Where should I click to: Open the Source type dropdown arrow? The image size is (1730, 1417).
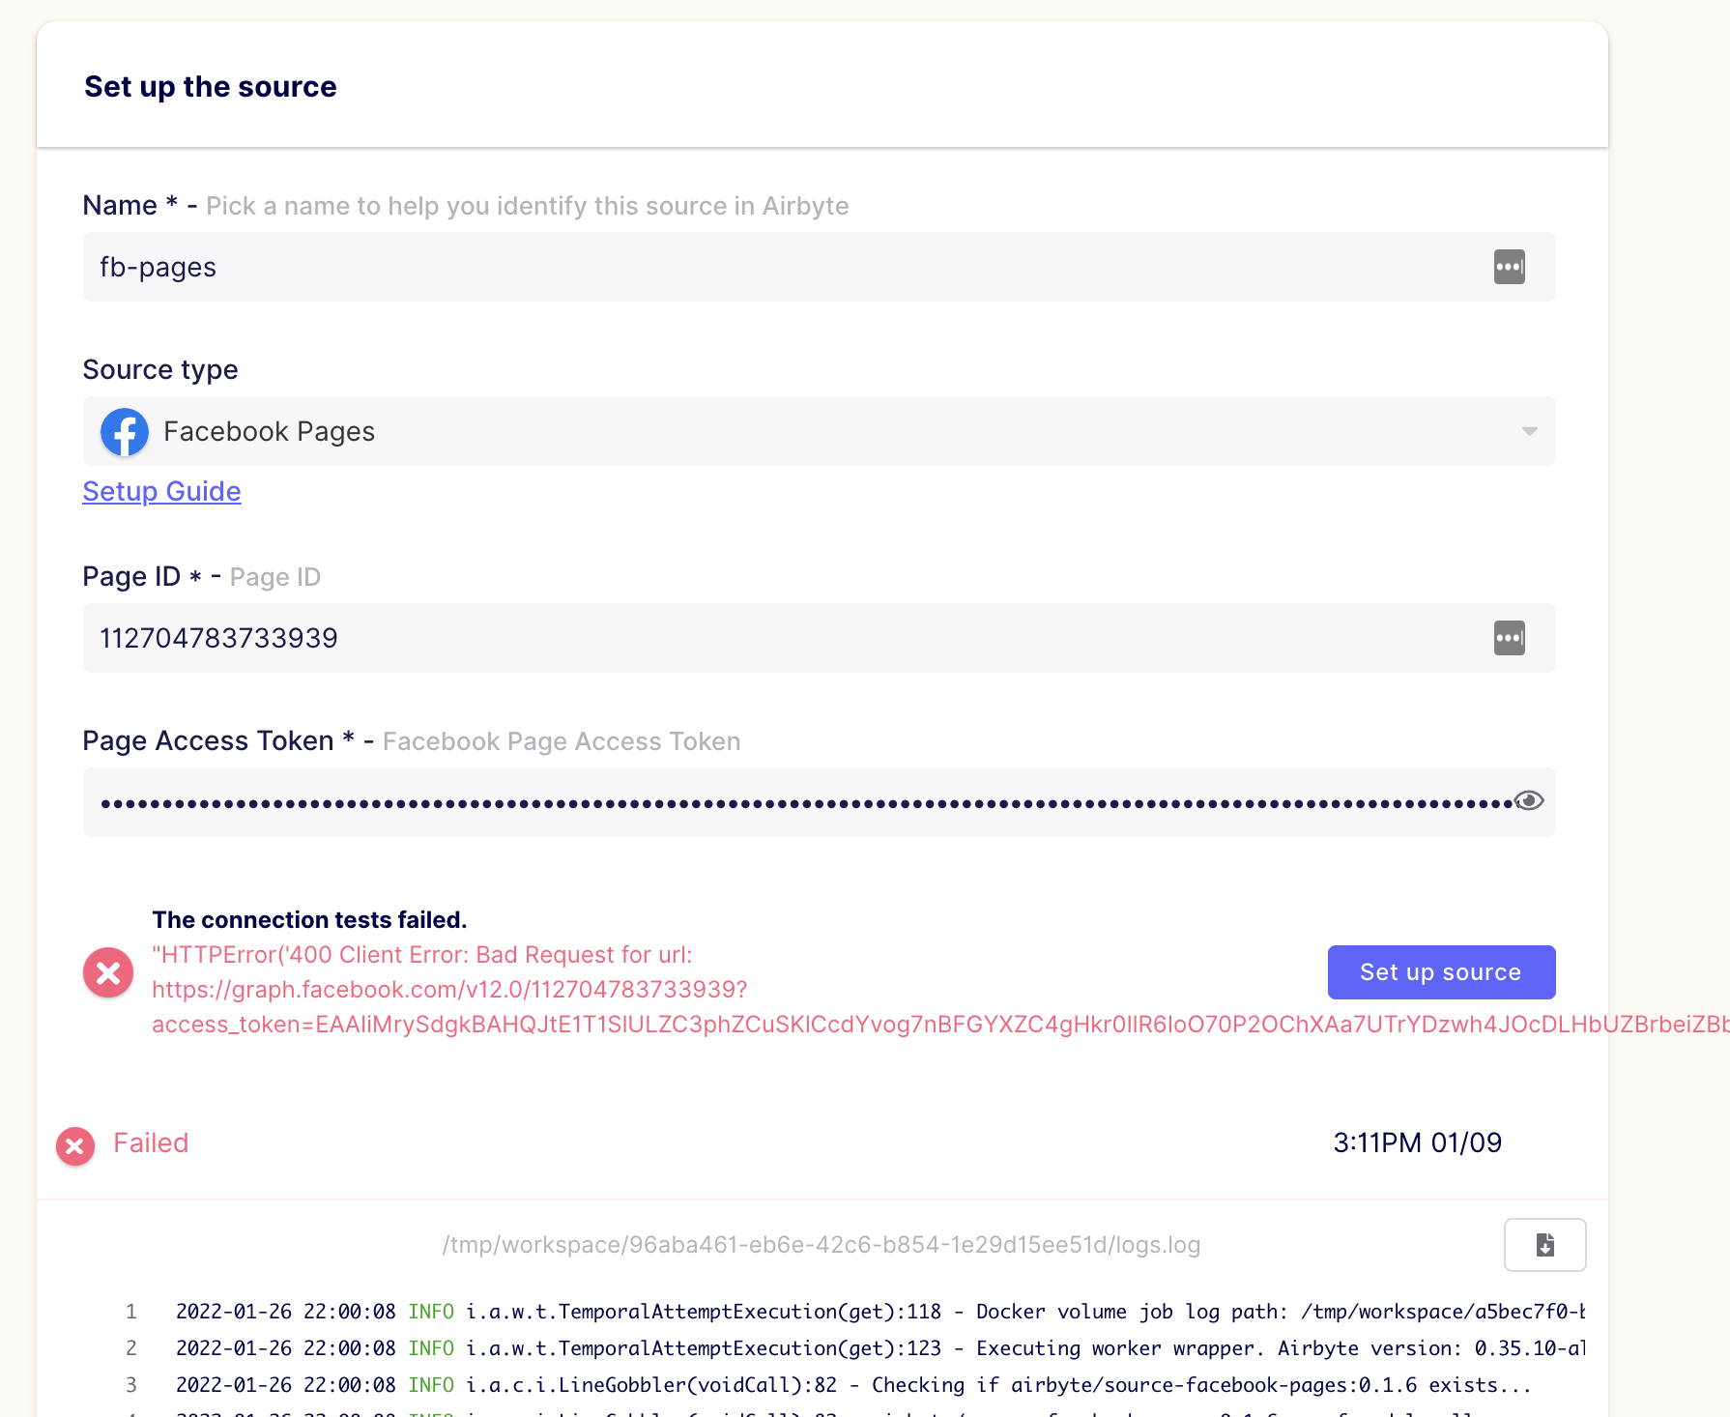(1528, 432)
